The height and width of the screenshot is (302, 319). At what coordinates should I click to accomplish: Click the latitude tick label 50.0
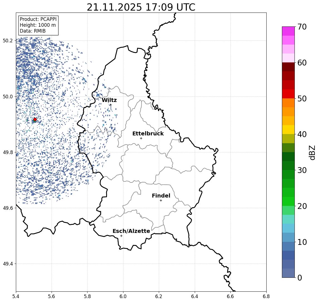8,96
